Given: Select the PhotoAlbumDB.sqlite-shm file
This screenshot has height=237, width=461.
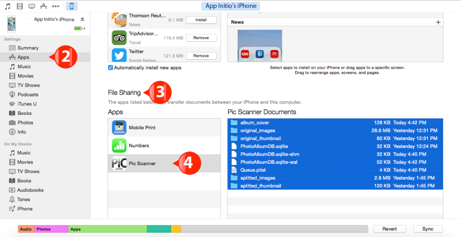Looking at the screenshot, I should (335, 154).
